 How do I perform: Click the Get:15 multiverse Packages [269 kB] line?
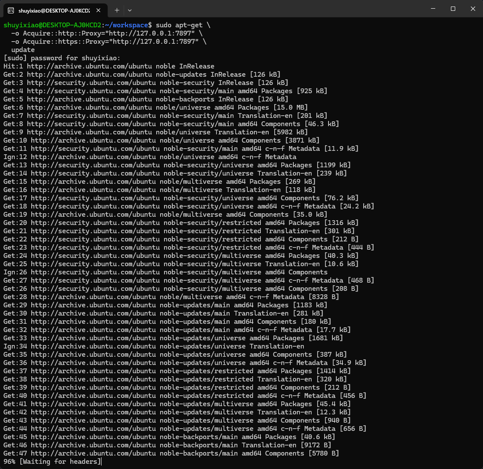tap(159, 182)
